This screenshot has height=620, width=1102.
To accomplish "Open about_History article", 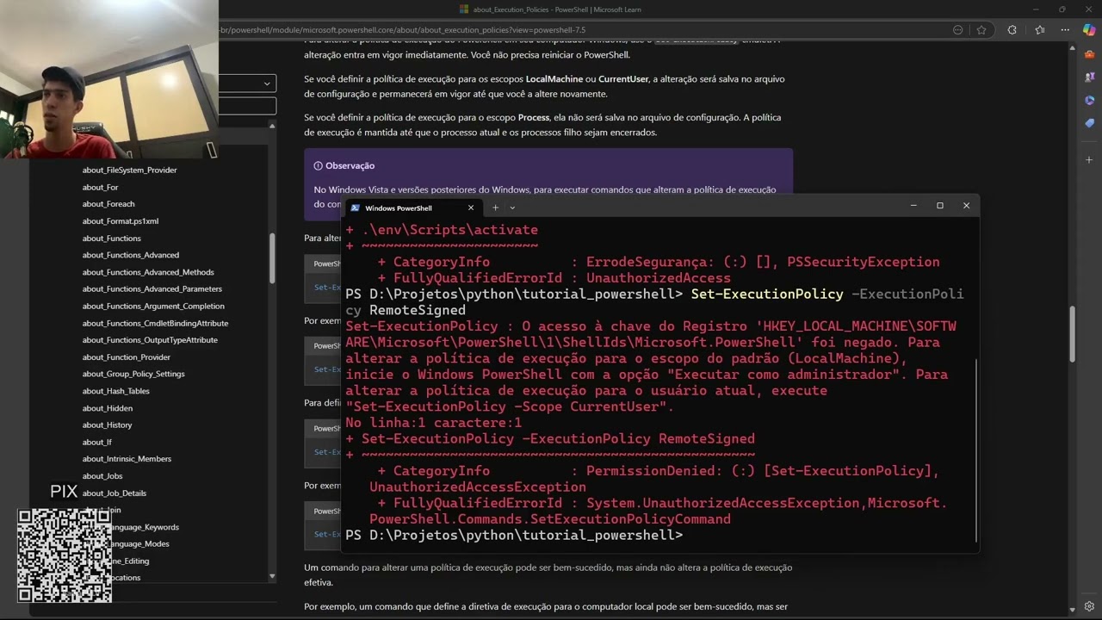I will point(108,425).
